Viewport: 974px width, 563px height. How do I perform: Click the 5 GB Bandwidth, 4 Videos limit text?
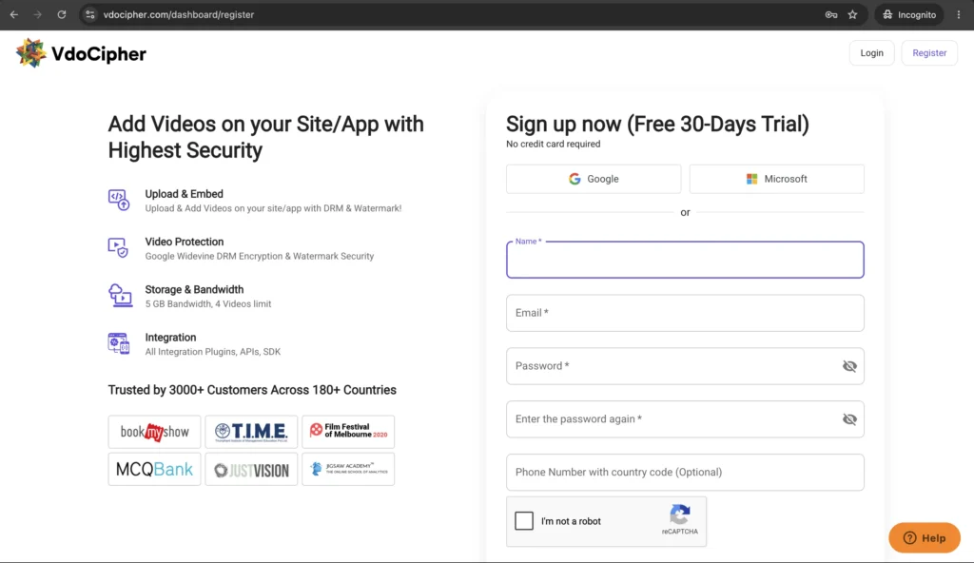[208, 304]
